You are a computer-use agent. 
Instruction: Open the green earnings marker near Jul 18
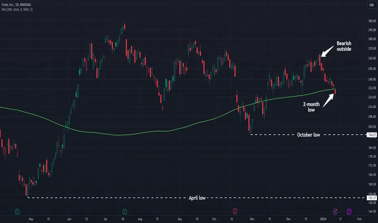pyautogui.click(x=125, y=212)
